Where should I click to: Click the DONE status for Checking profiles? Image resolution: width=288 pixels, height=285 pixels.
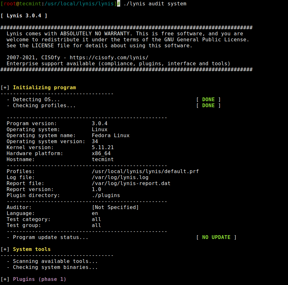tap(208, 106)
